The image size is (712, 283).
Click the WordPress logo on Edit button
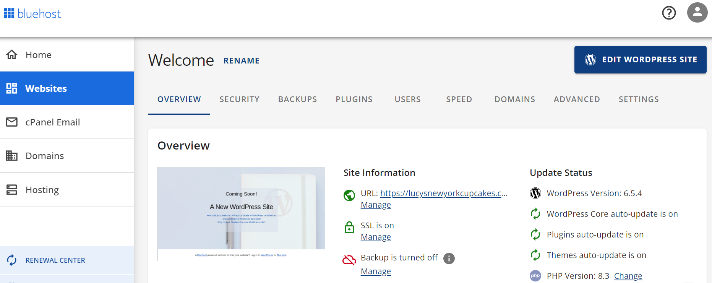[x=590, y=60]
